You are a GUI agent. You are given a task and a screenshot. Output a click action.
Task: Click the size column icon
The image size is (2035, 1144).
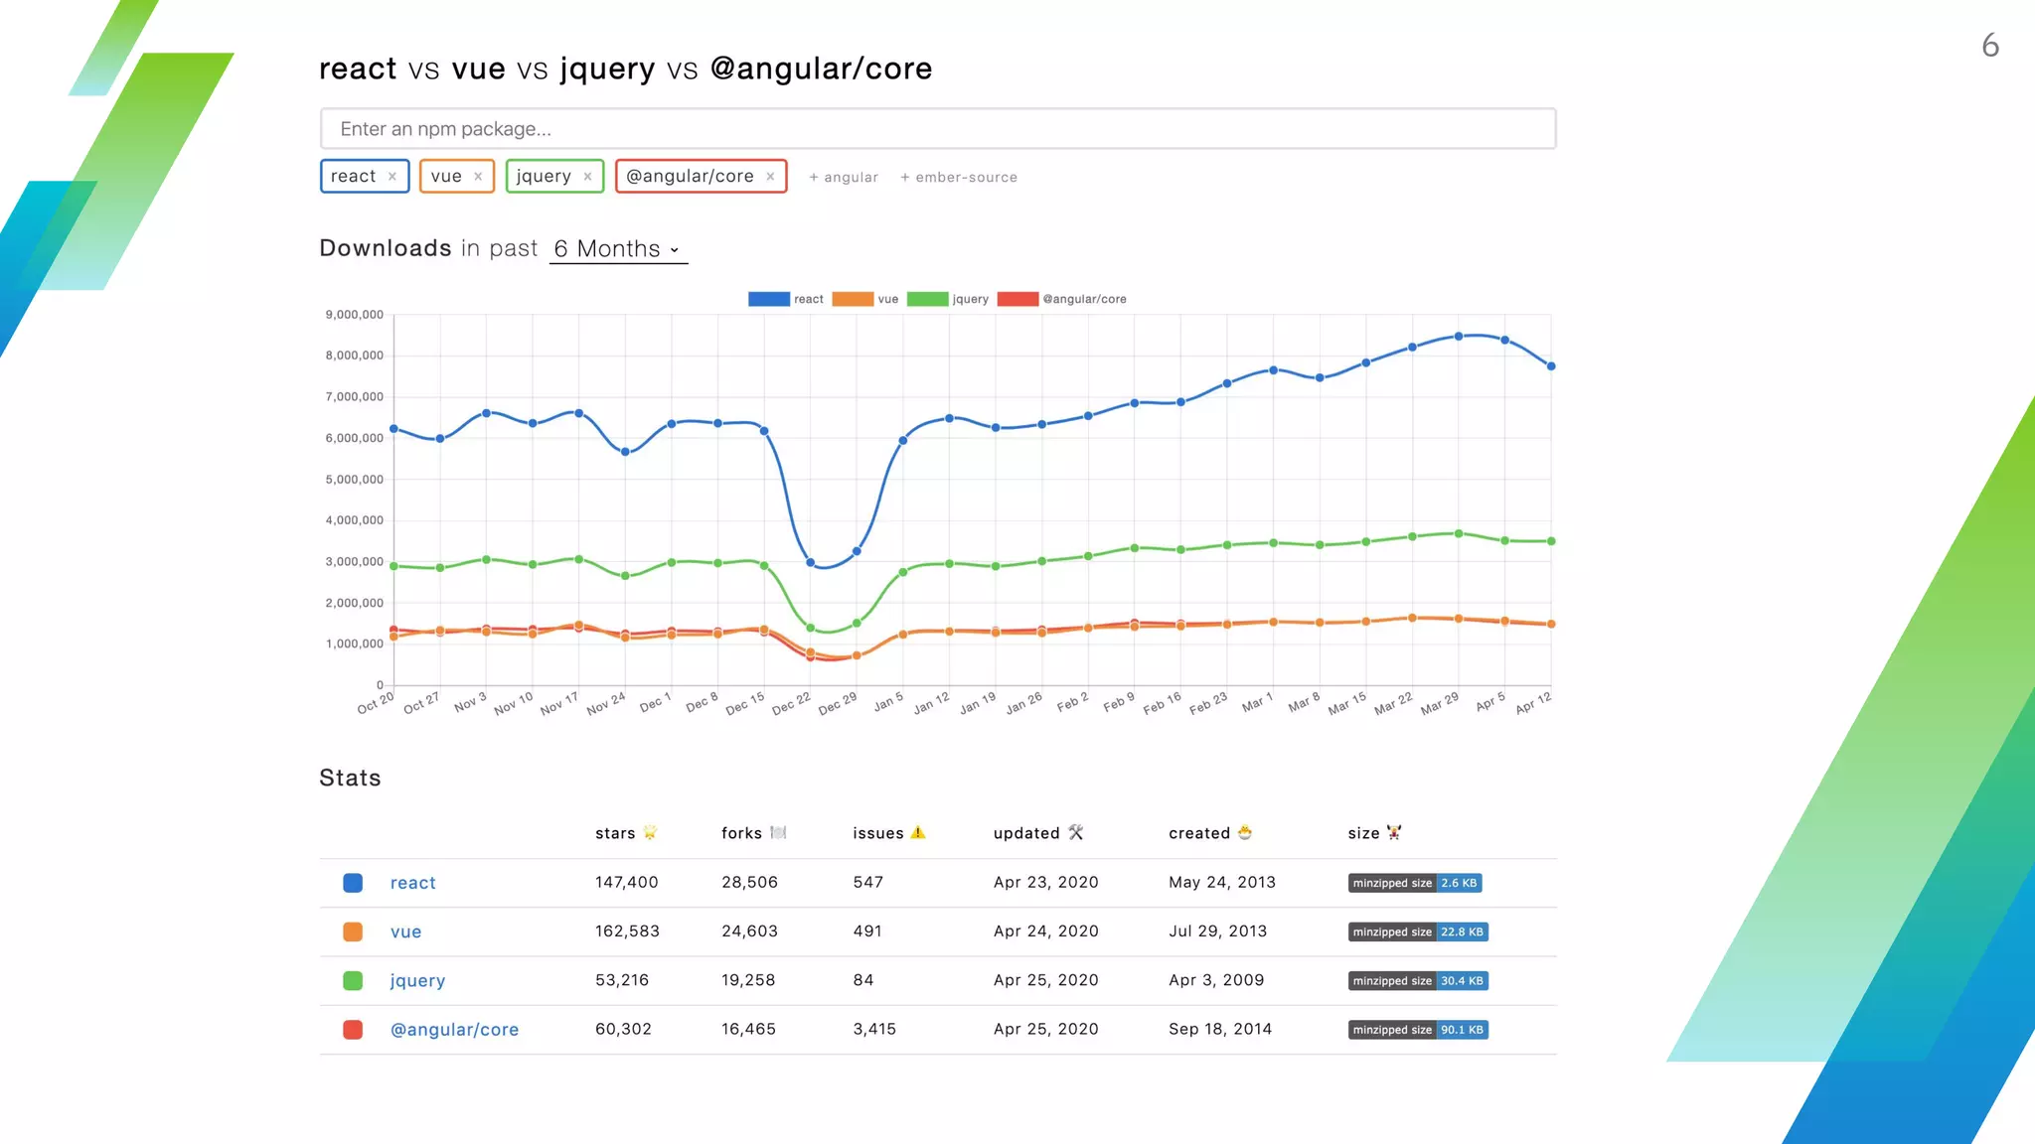point(1394,832)
